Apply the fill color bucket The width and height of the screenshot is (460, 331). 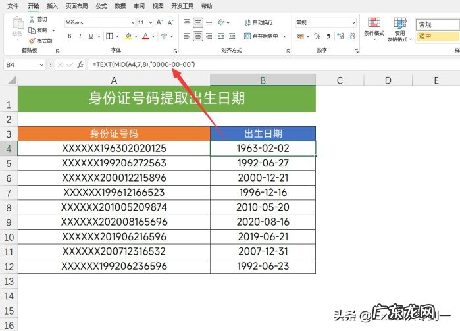pyautogui.click(x=128, y=36)
